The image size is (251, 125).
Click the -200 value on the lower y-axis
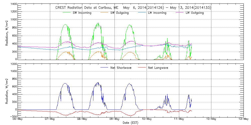pos(13,117)
